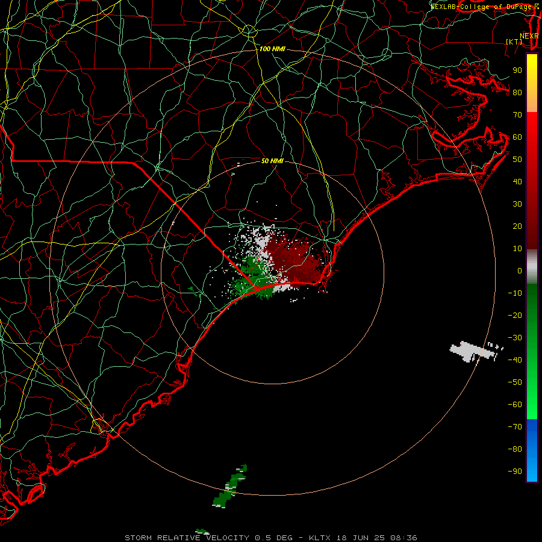Click the "50 NMI" range ring label

(272, 161)
